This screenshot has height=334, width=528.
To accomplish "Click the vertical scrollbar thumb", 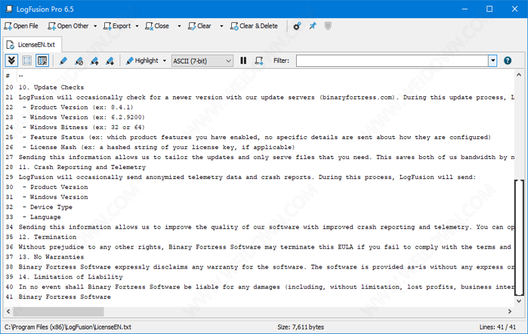I will click(519, 238).
